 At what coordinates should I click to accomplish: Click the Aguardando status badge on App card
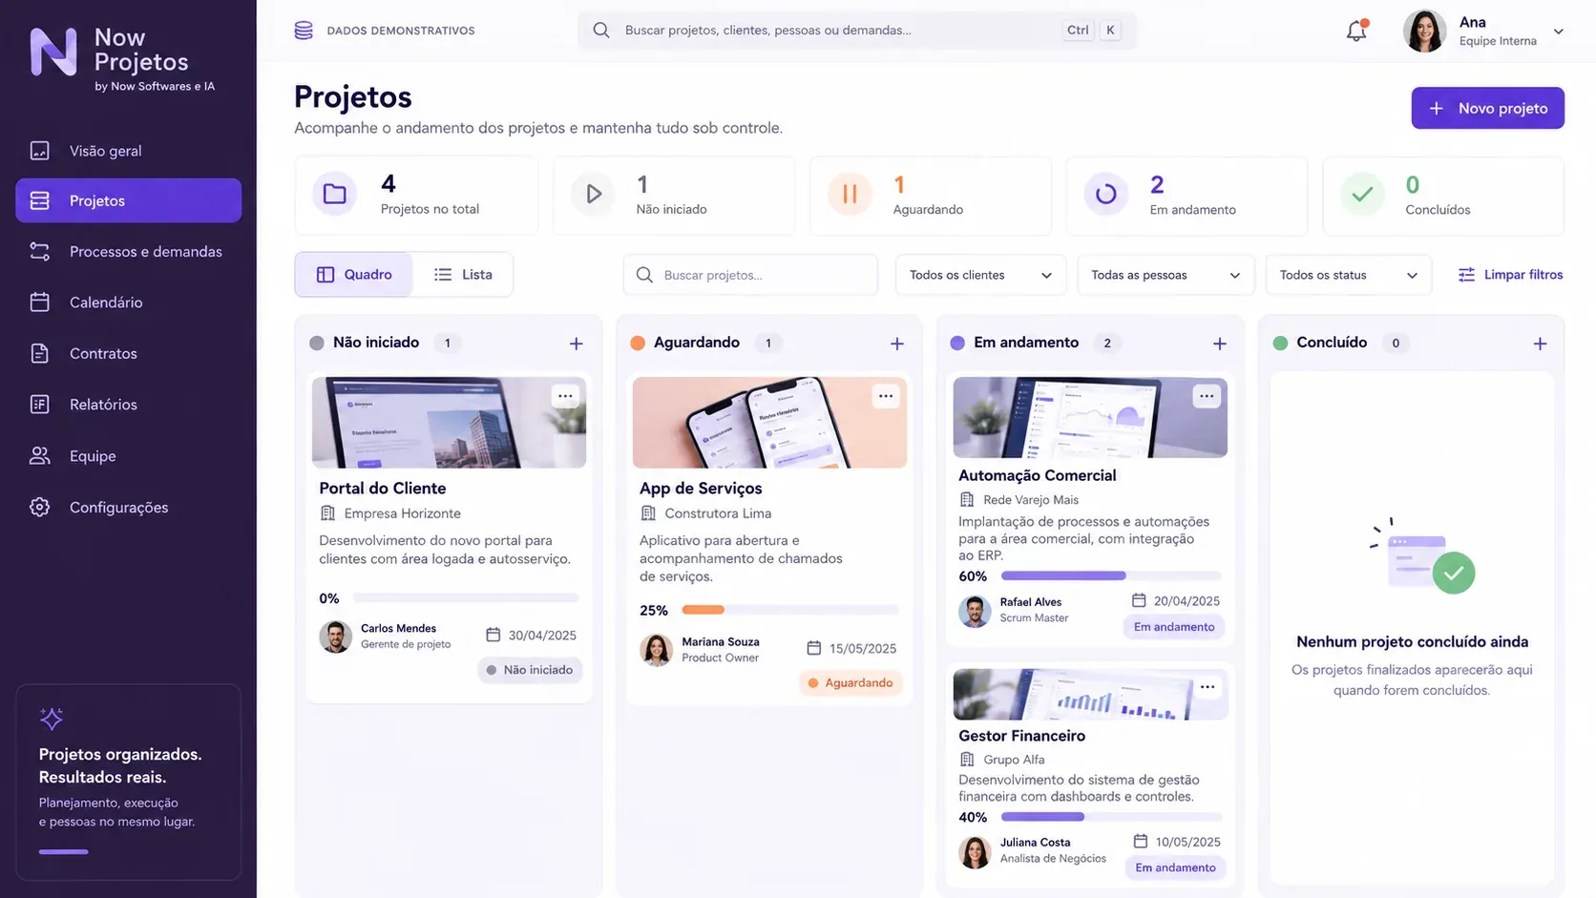pos(850,683)
